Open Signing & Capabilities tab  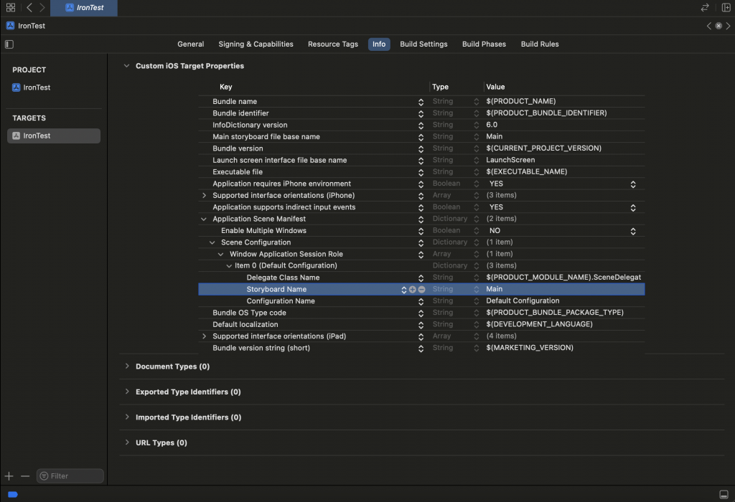click(256, 44)
